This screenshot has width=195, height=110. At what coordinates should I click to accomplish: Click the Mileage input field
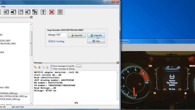[61, 35]
